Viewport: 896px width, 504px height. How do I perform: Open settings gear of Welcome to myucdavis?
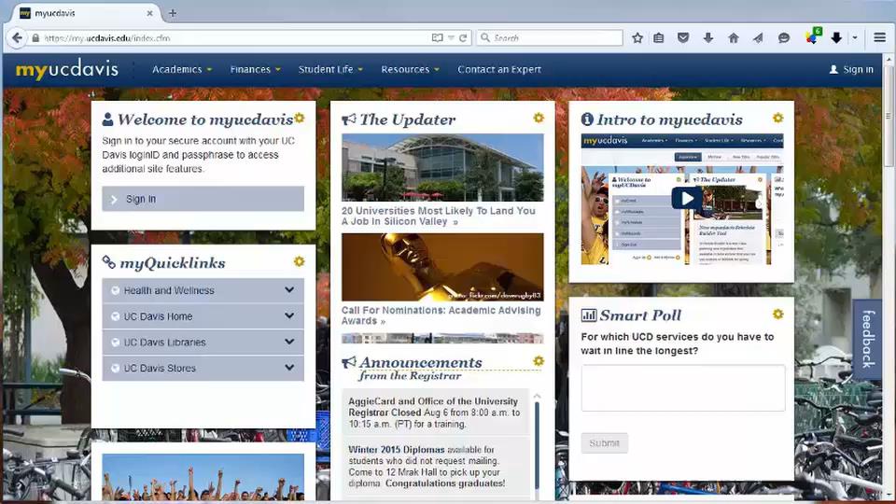click(x=300, y=118)
